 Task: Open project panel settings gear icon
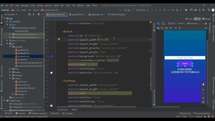(39, 14)
